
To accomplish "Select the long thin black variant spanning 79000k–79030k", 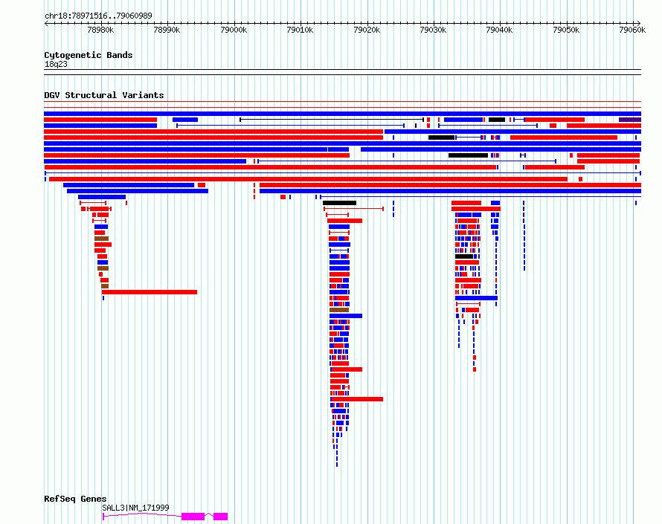I will [332, 120].
